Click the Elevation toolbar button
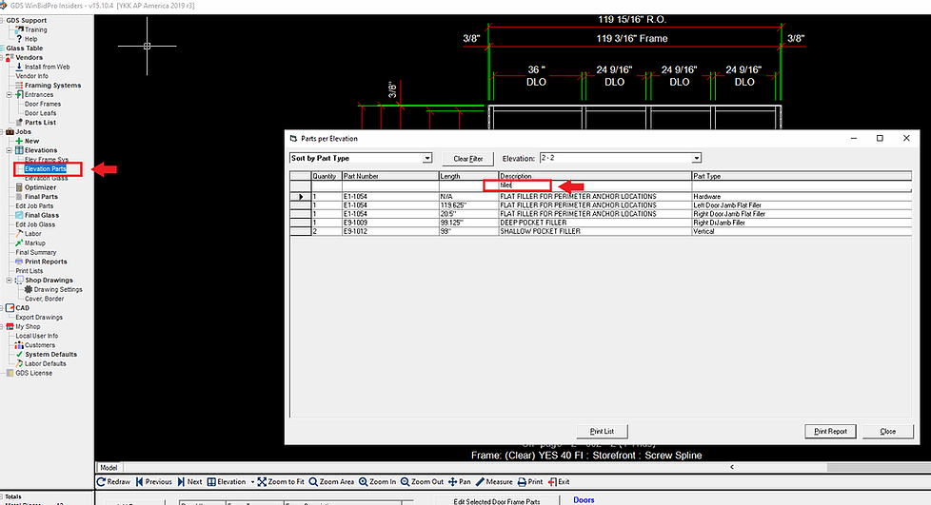This screenshot has height=505, width=931. [x=227, y=482]
